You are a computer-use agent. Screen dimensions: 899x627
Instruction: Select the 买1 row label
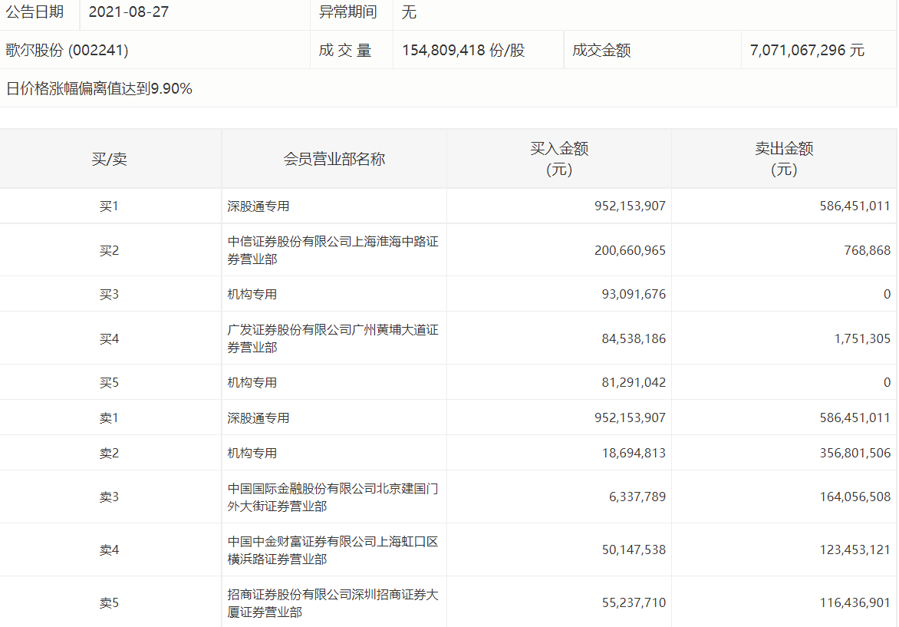click(x=109, y=206)
